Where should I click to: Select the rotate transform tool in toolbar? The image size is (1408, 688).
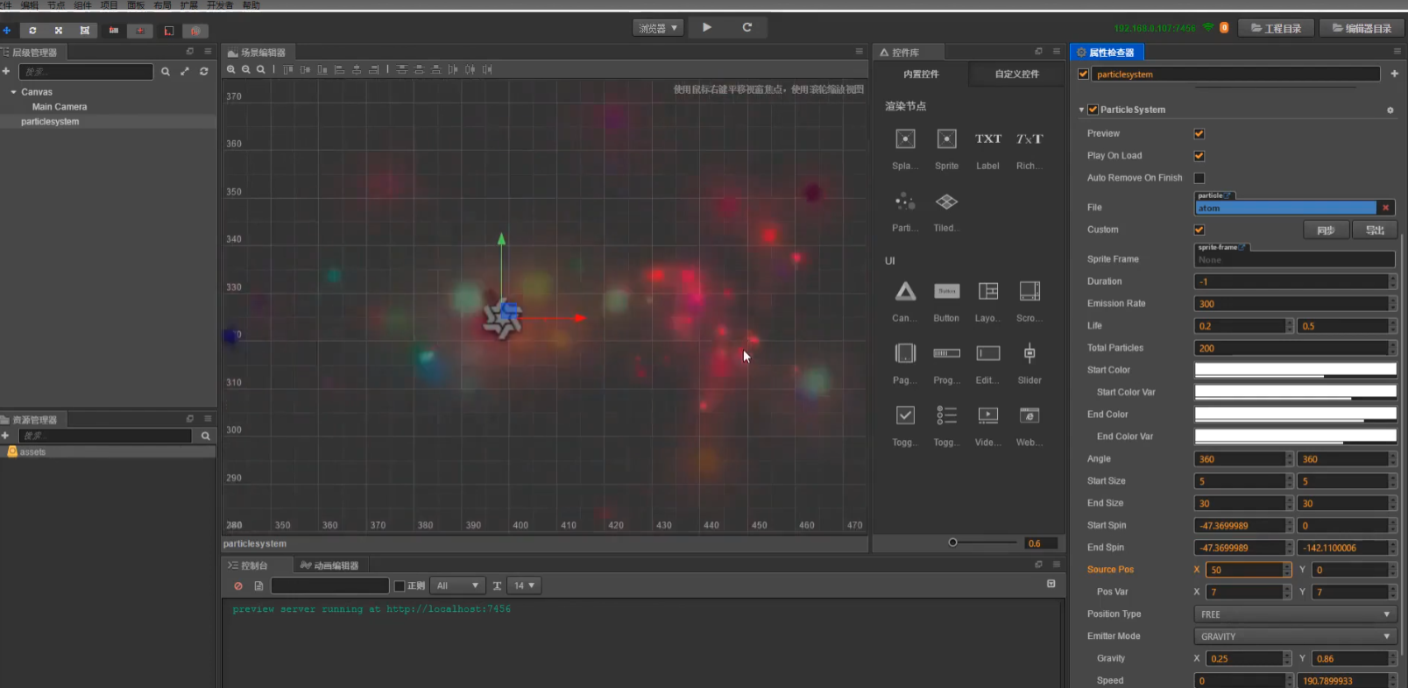(x=32, y=30)
